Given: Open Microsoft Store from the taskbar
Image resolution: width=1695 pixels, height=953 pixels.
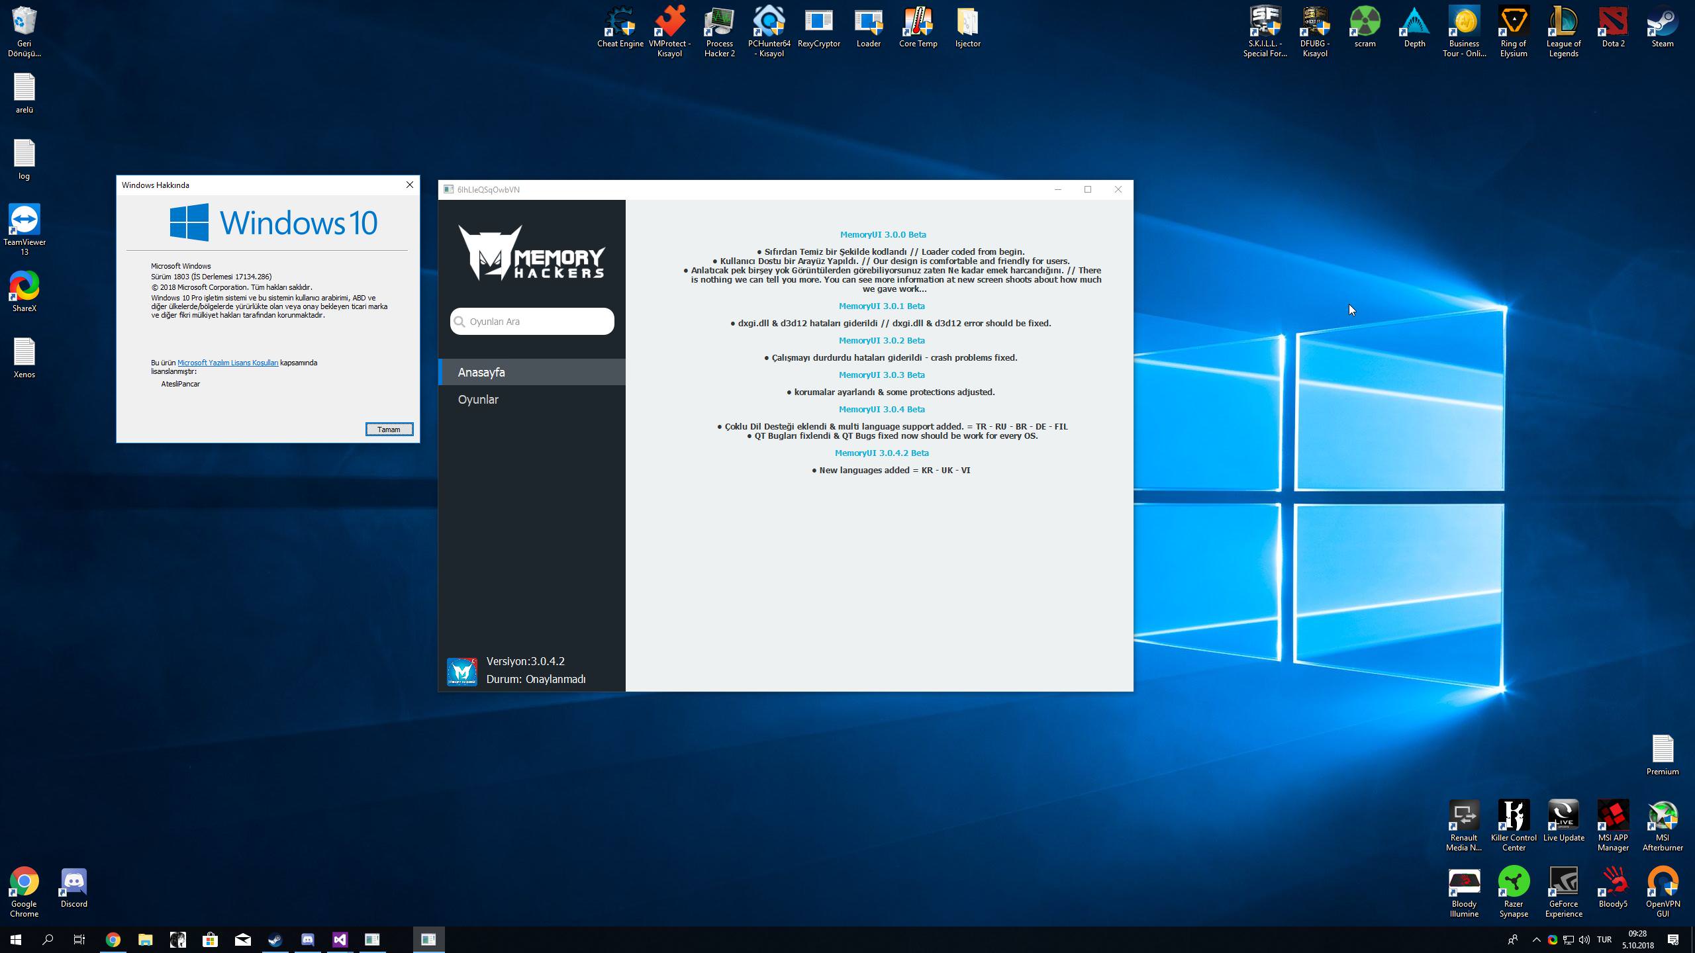Looking at the screenshot, I should click(210, 940).
